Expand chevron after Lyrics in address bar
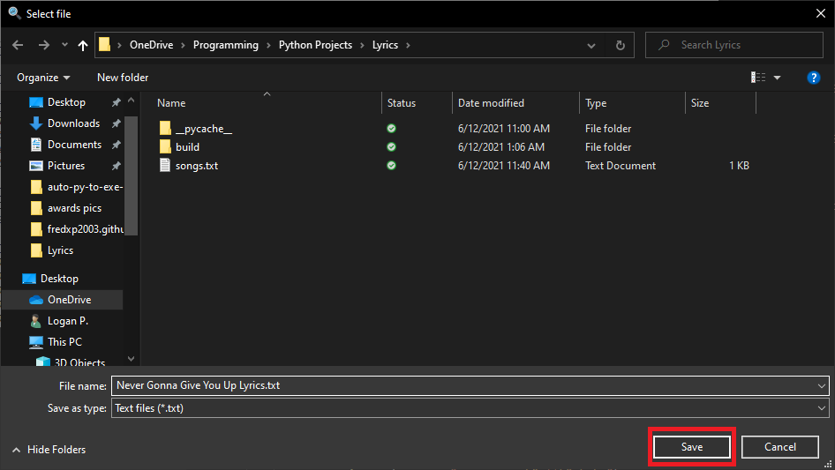Image resolution: width=835 pixels, height=470 pixels. (x=408, y=45)
